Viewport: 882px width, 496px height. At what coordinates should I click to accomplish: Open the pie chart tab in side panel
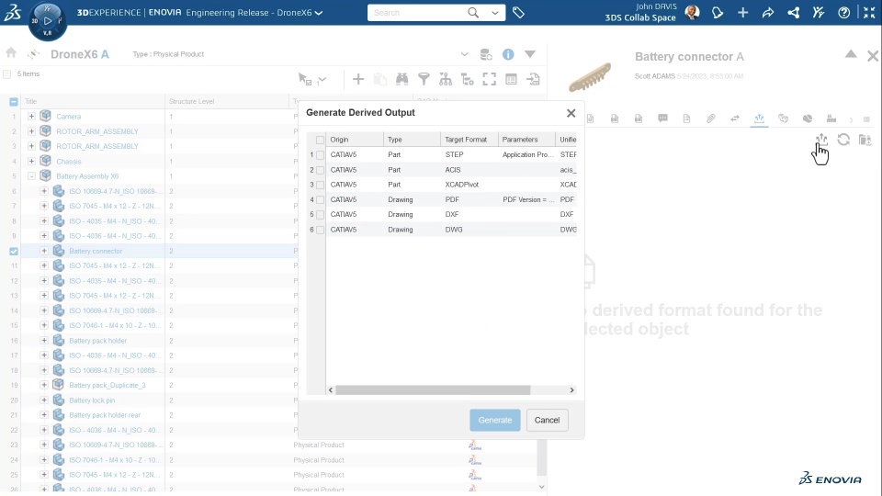808,118
